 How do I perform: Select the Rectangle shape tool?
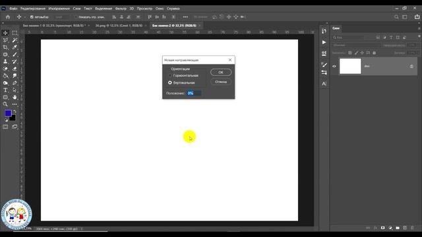click(x=5, y=97)
